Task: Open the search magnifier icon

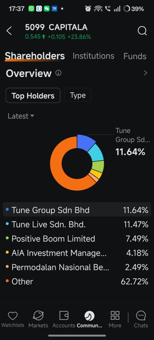Action: point(142,31)
